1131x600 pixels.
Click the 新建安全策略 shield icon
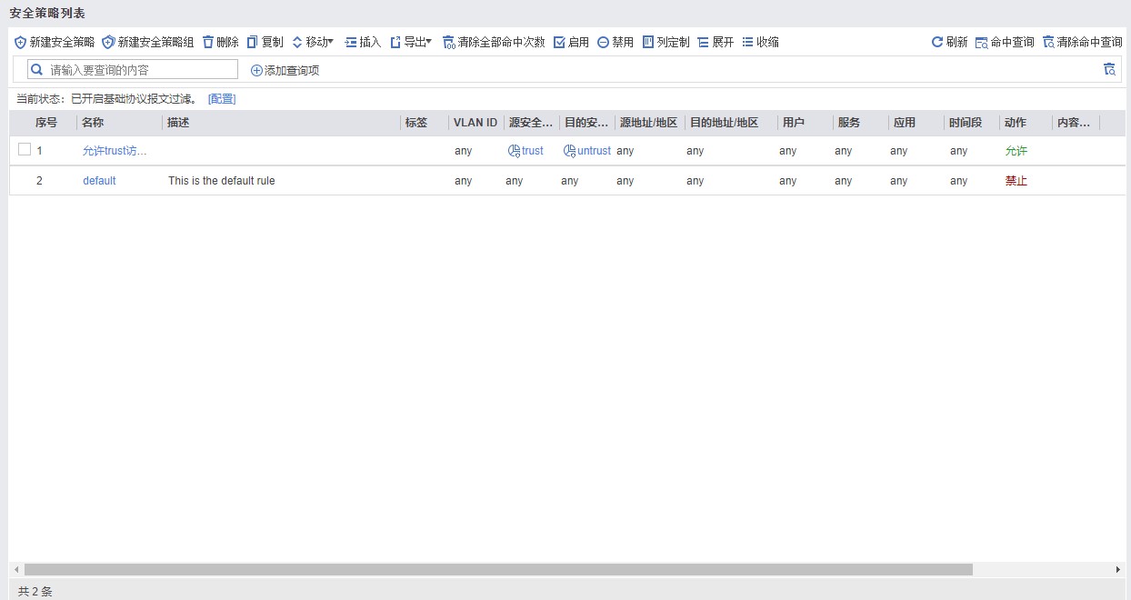[21, 43]
